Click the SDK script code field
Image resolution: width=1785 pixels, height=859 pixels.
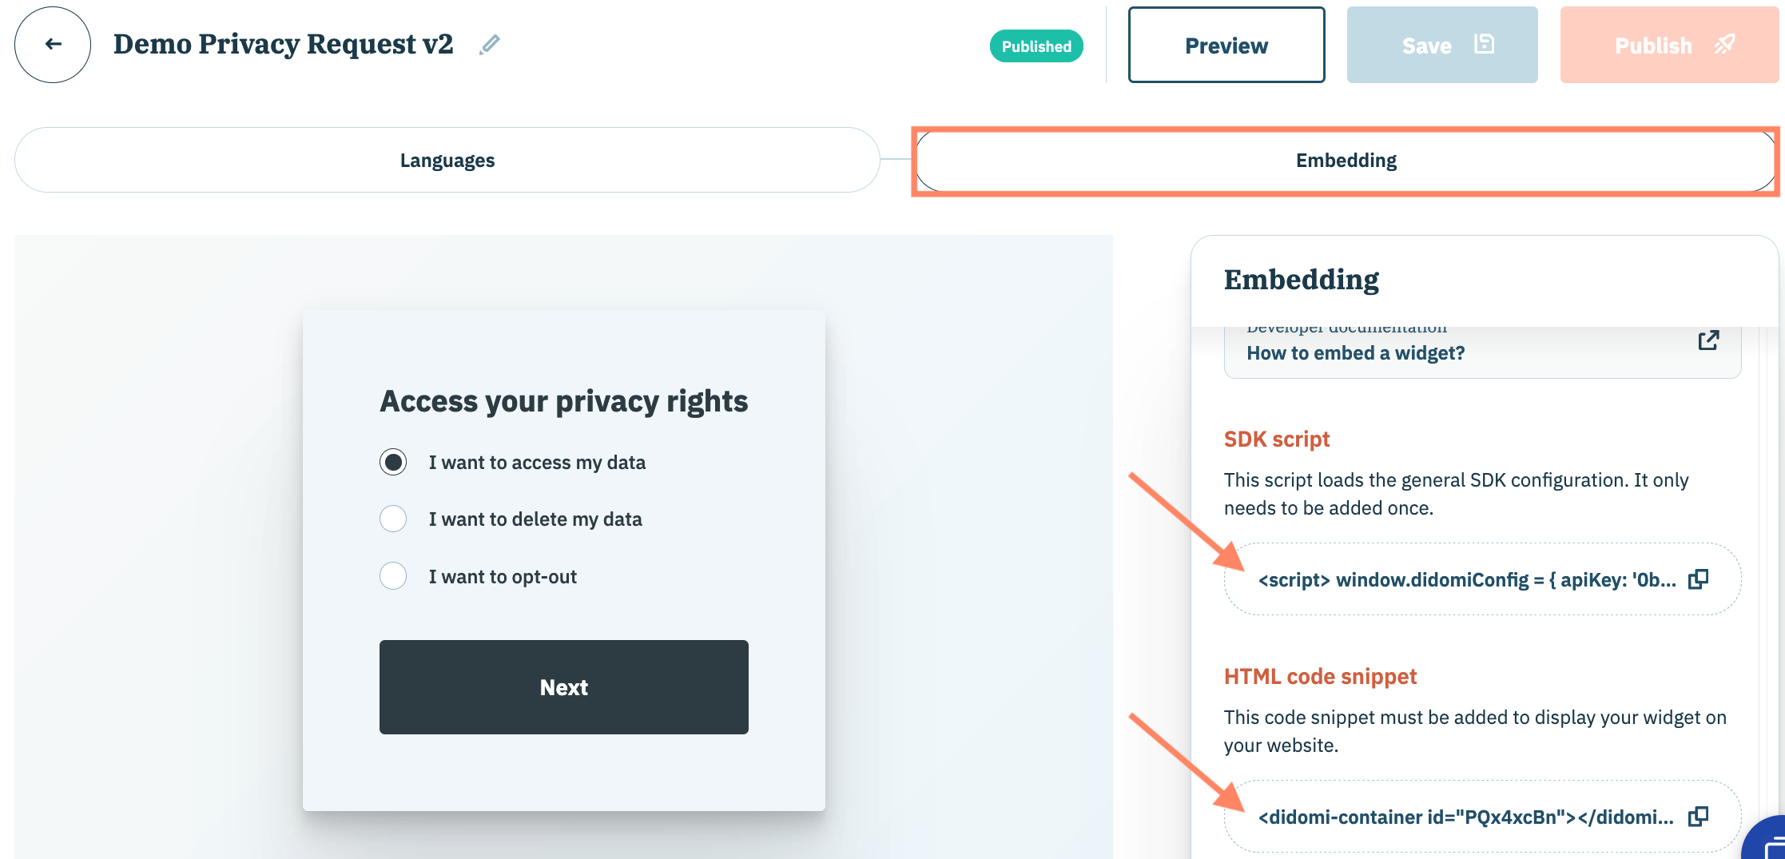(1466, 580)
